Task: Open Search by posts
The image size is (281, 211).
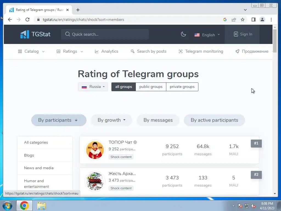Action: [x=148, y=51]
